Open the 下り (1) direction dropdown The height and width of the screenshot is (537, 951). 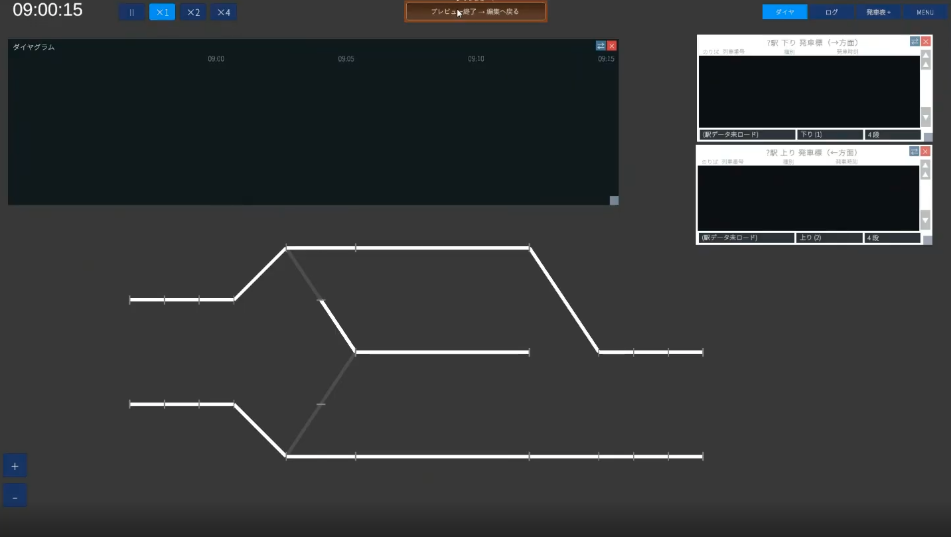point(830,135)
